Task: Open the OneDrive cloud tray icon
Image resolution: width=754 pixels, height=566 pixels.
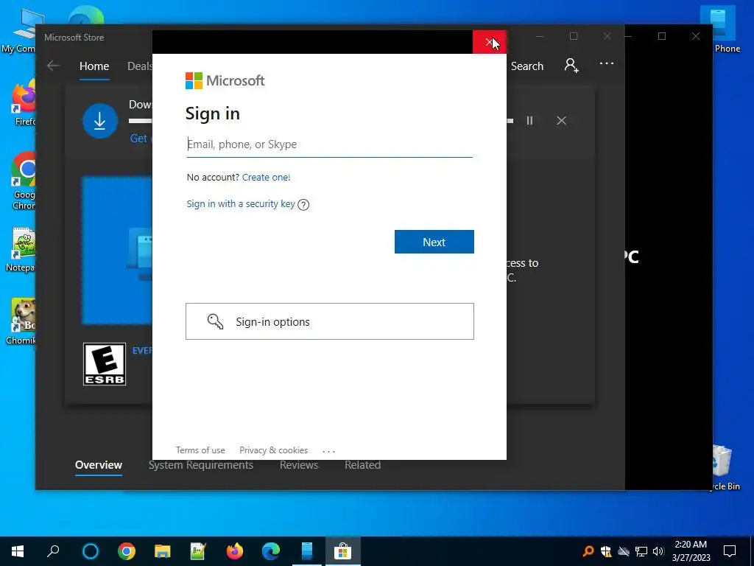Action: (x=624, y=551)
